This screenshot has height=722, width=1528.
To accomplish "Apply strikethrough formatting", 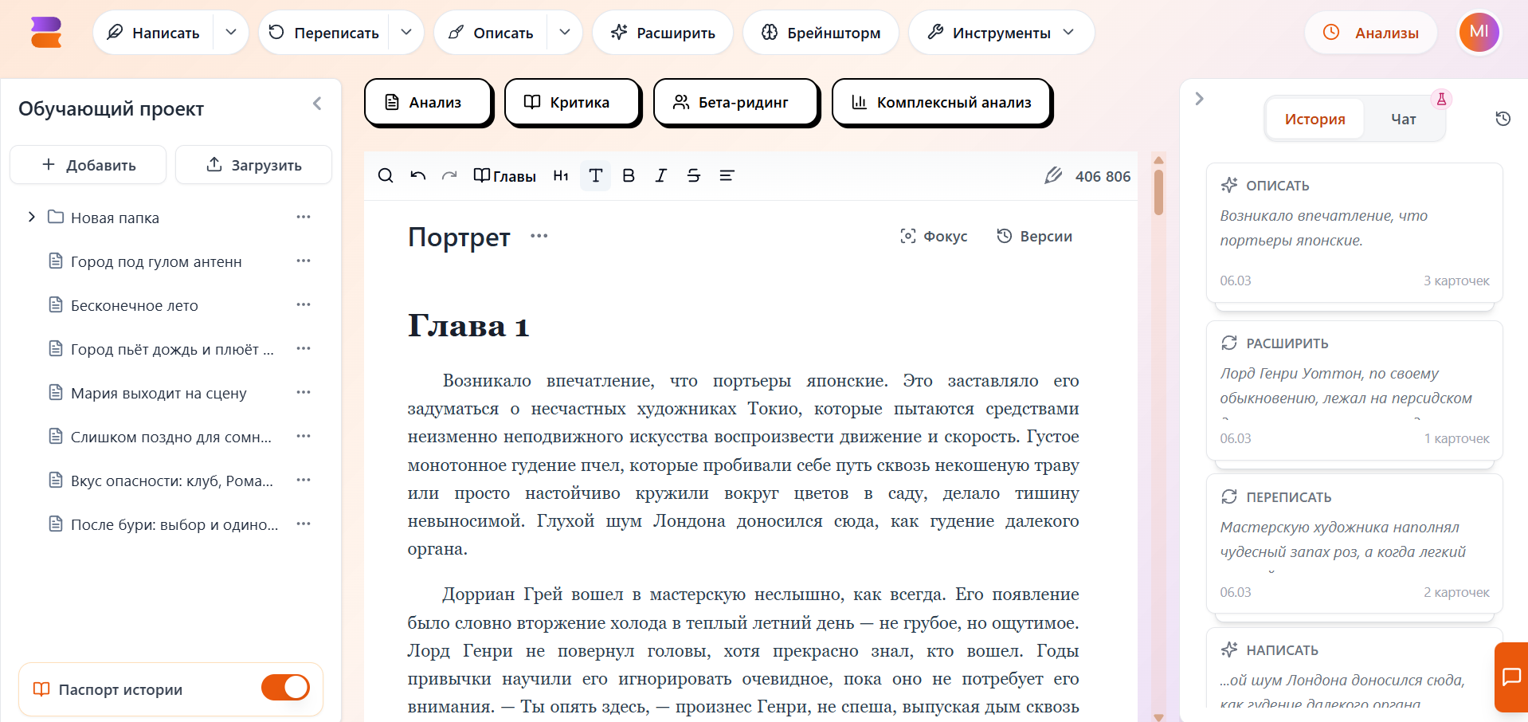I will coord(694,175).
